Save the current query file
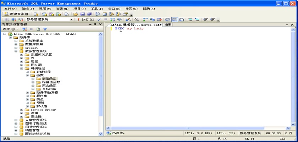This screenshot has height=142, width=298. 82,14
